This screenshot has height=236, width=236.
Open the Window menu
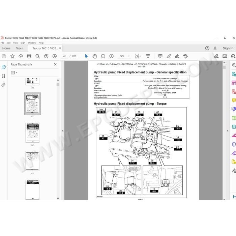click(32, 43)
